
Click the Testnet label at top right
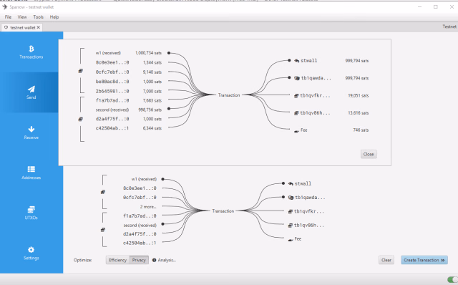tap(449, 26)
